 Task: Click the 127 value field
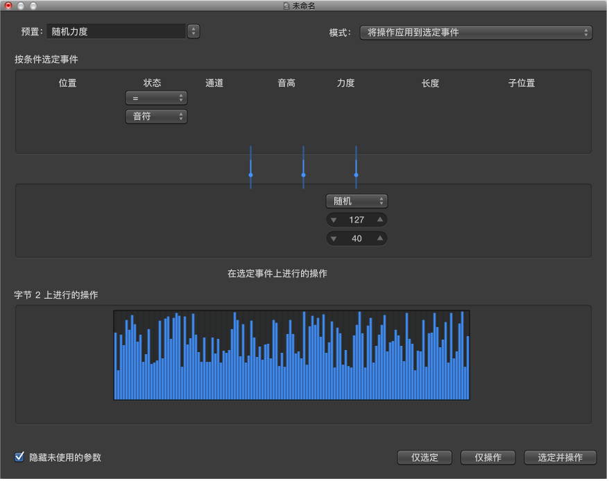pos(357,220)
